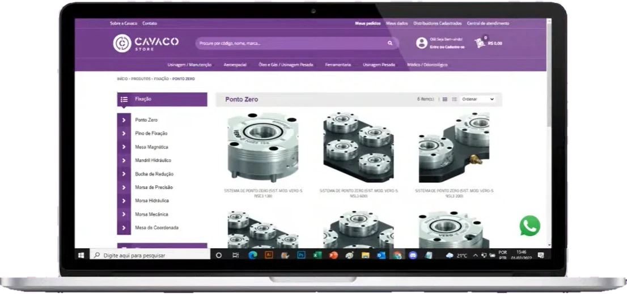Screen dimensions: 627x294
Task: Open the WhatsApp chat button
Action: (x=530, y=226)
